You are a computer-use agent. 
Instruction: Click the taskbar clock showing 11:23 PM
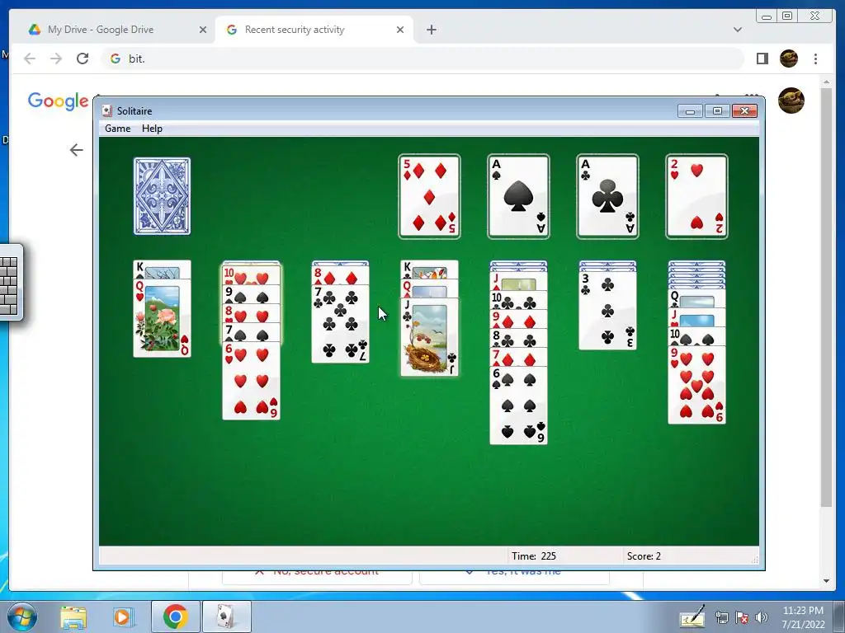click(803, 617)
